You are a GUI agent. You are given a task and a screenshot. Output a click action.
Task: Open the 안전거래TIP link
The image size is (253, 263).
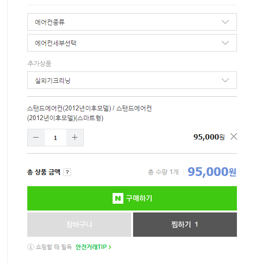pyautogui.click(x=94, y=247)
